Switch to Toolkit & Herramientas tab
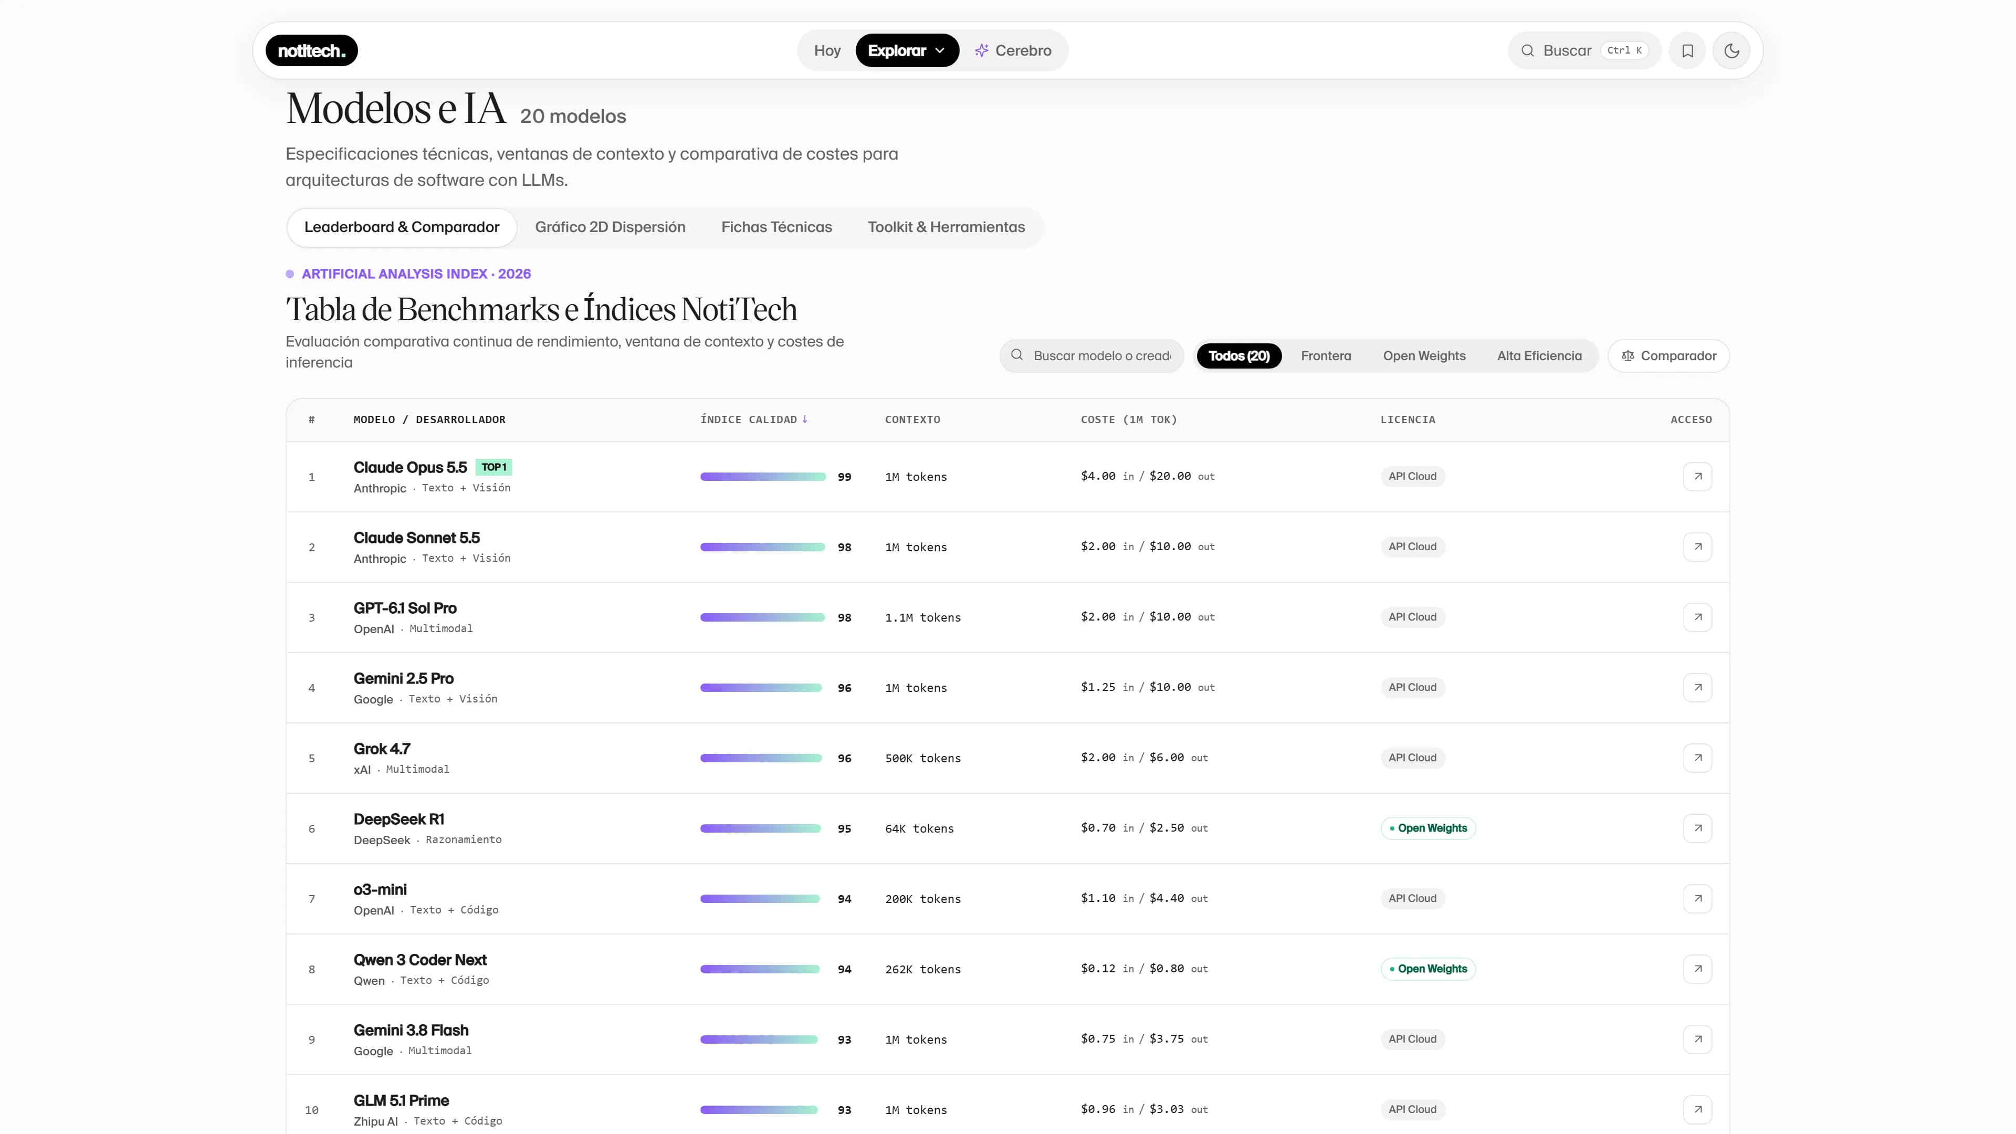 pyautogui.click(x=946, y=228)
